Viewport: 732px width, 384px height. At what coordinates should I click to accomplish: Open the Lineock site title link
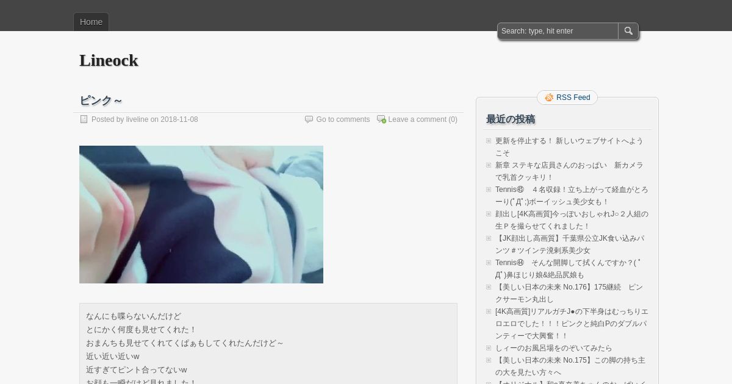(109, 60)
